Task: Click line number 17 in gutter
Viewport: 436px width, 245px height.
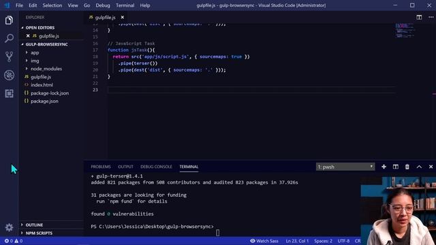Action: [x=95, y=50]
